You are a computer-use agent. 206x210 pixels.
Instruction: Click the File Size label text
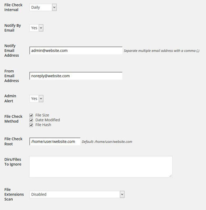click(x=42, y=115)
